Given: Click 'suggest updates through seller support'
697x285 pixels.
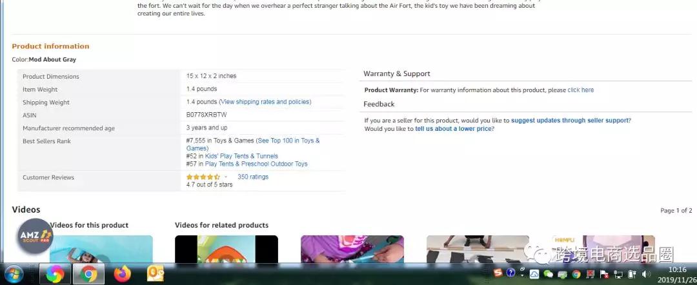Looking at the screenshot, I should 569,121.
